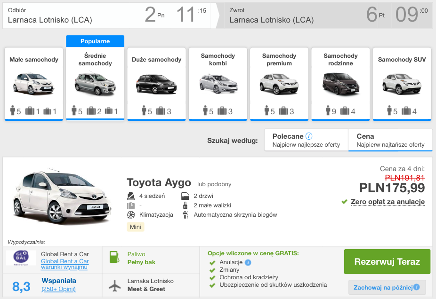The height and width of the screenshot is (299, 436).
Task: Click the Pełny bak fuel policy text
Action: [141, 262]
